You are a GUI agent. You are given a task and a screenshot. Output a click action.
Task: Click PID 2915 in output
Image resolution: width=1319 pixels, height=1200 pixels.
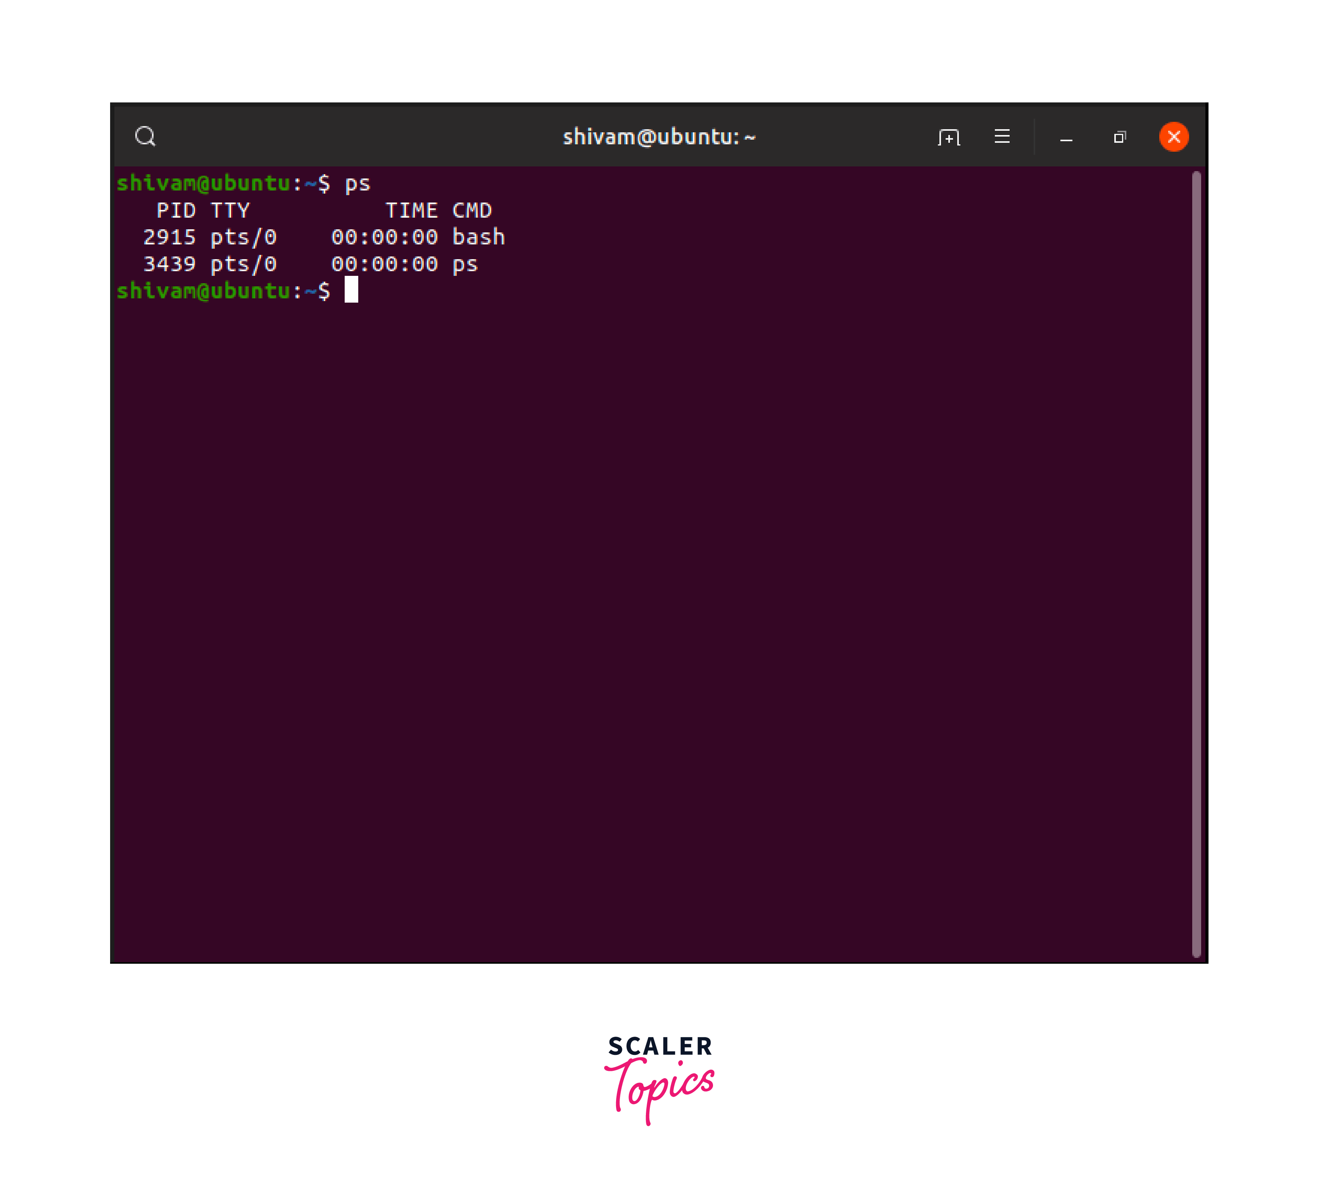169,237
